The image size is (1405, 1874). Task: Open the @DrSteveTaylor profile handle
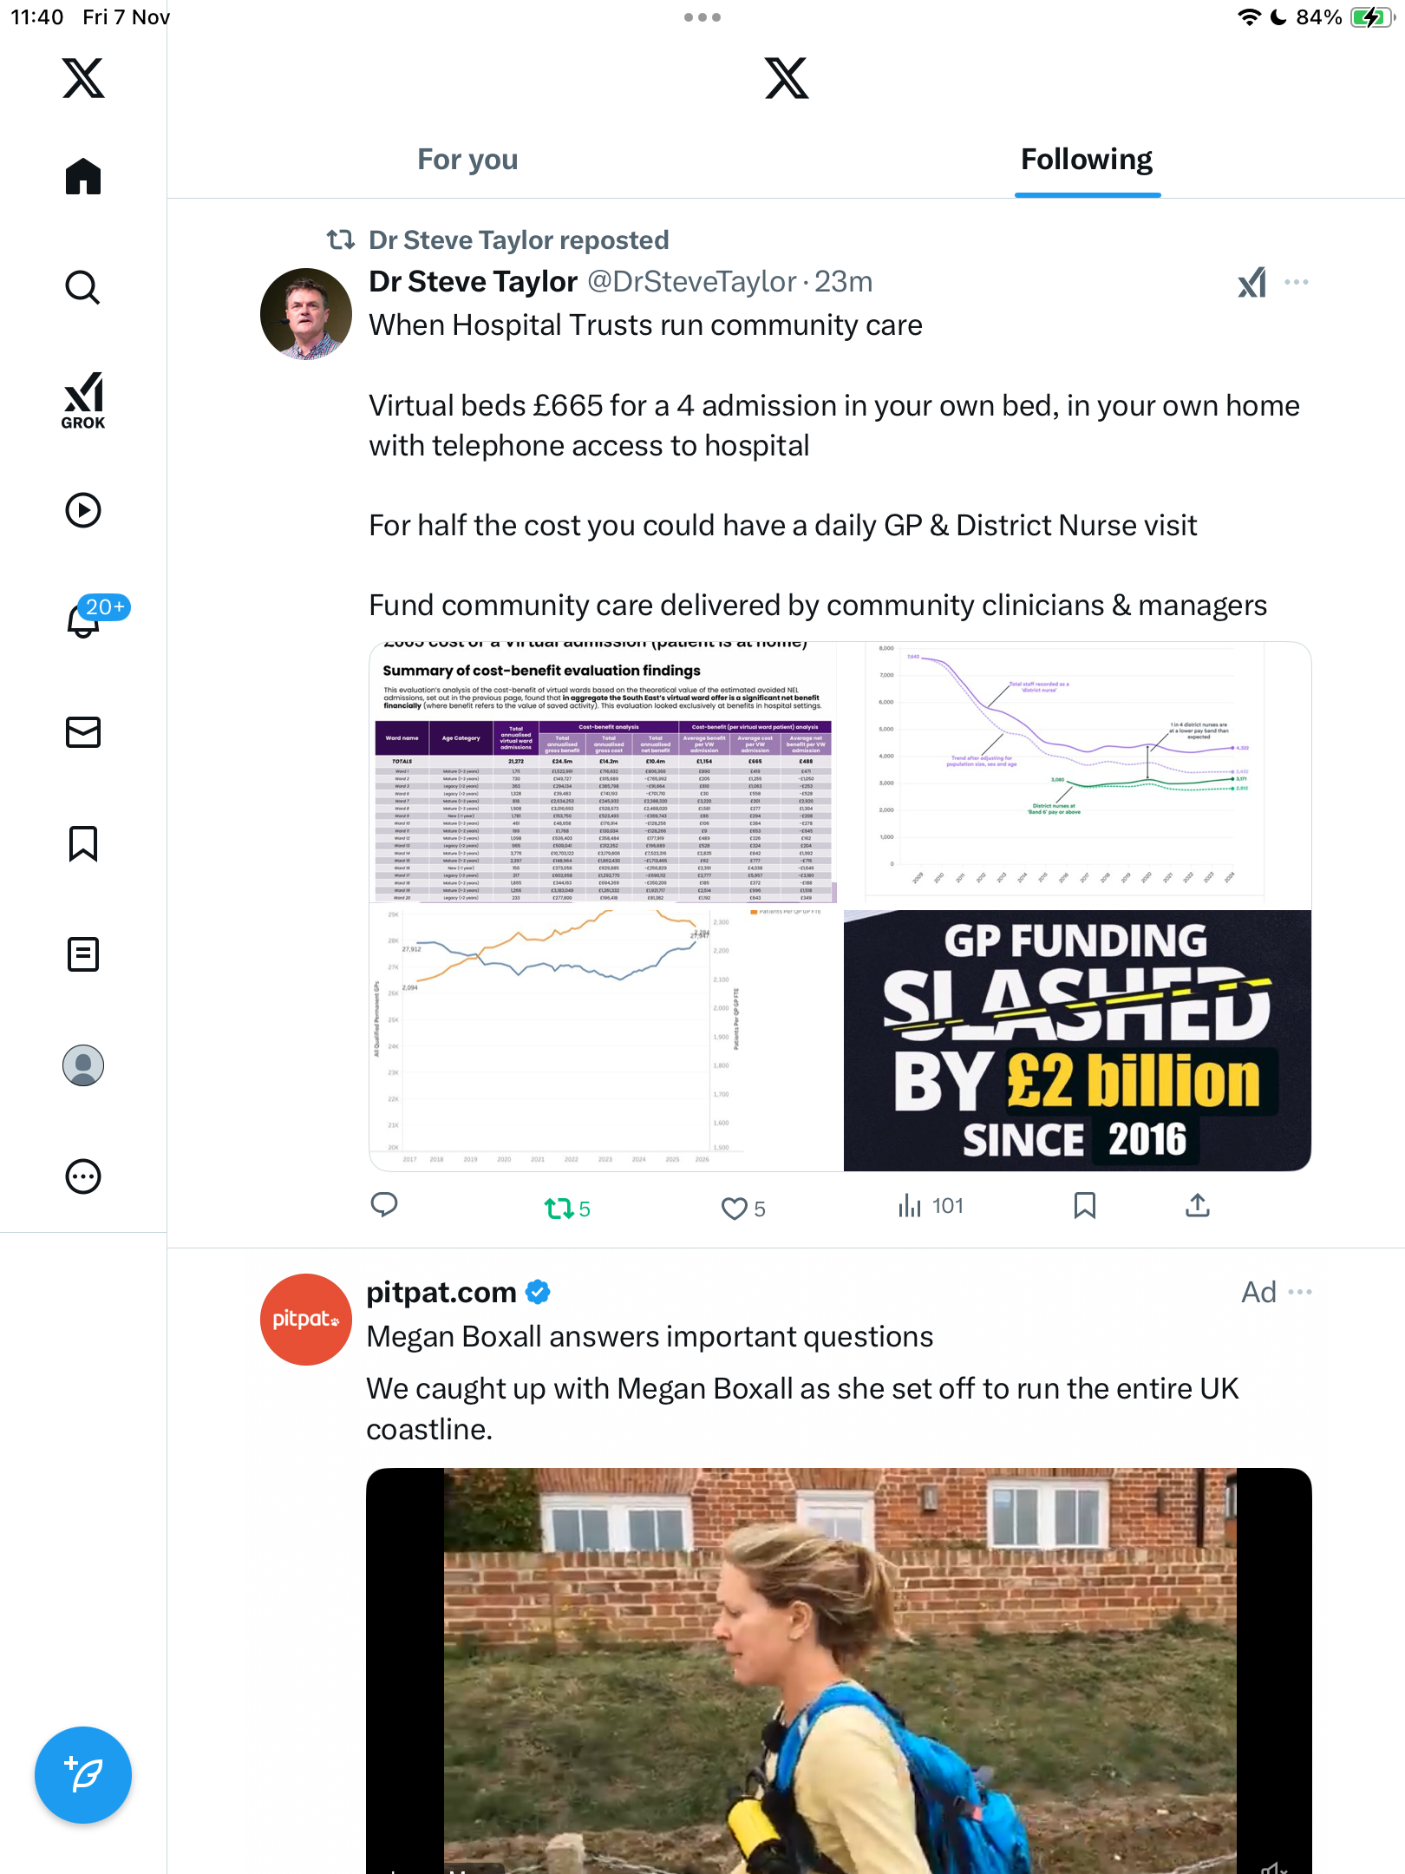691,282
